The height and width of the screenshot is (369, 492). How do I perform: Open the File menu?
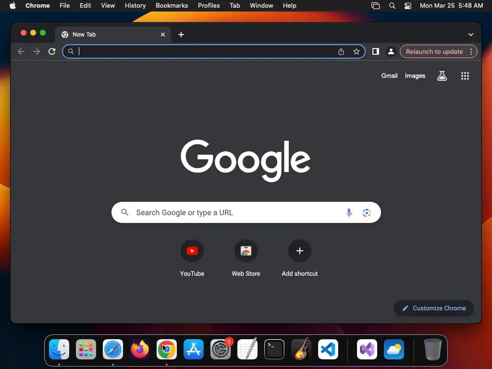point(65,6)
